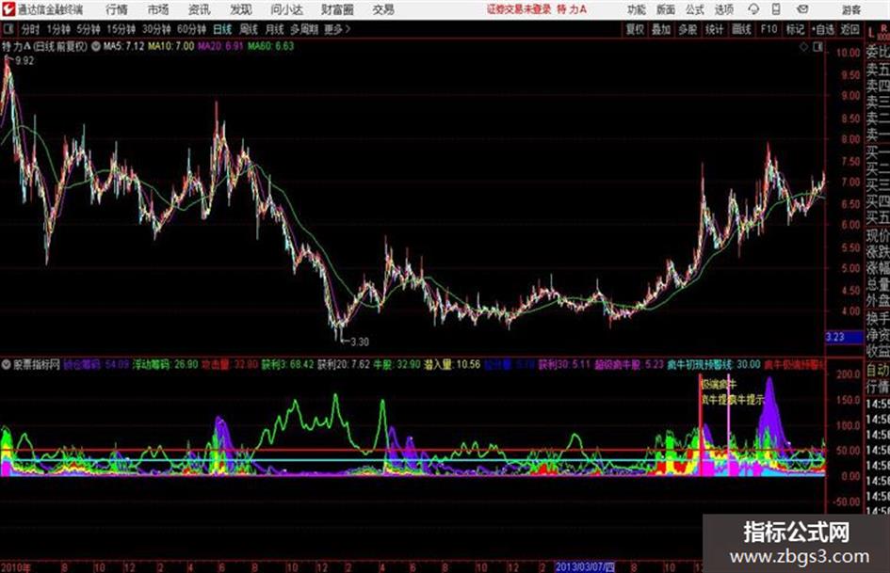Viewport: 890px width, 573px height.
Task: Click the blue 3.23 price tag on axis
Action: (x=844, y=337)
